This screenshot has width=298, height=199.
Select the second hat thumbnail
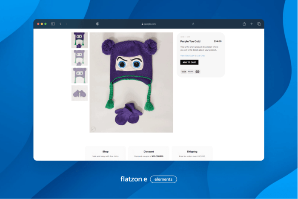click(x=80, y=58)
